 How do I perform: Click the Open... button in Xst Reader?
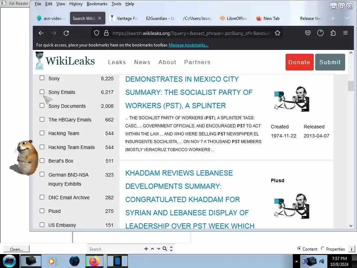coord(16,249)
